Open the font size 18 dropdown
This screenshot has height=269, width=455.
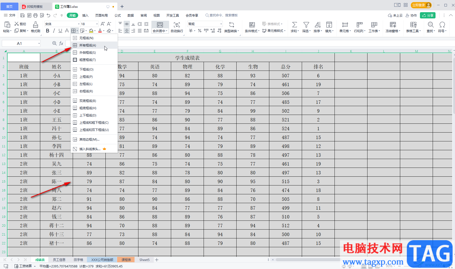(x=97, y=24)
